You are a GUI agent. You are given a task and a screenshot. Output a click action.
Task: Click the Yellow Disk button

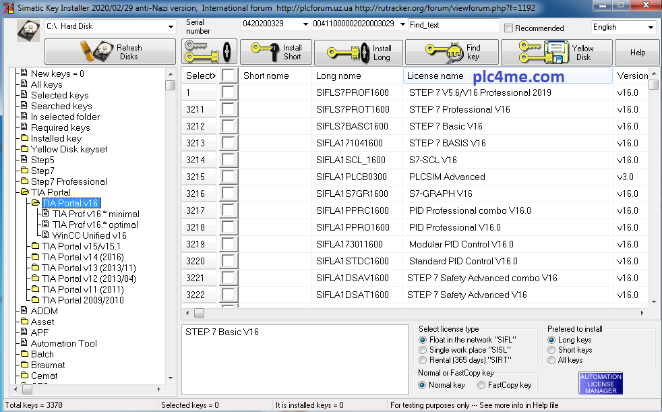pos(565,52)
